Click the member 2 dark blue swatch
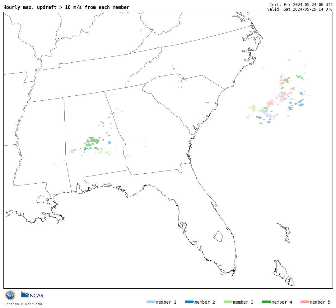The height and width of the screenshot is (308, 336). (189, 302)
